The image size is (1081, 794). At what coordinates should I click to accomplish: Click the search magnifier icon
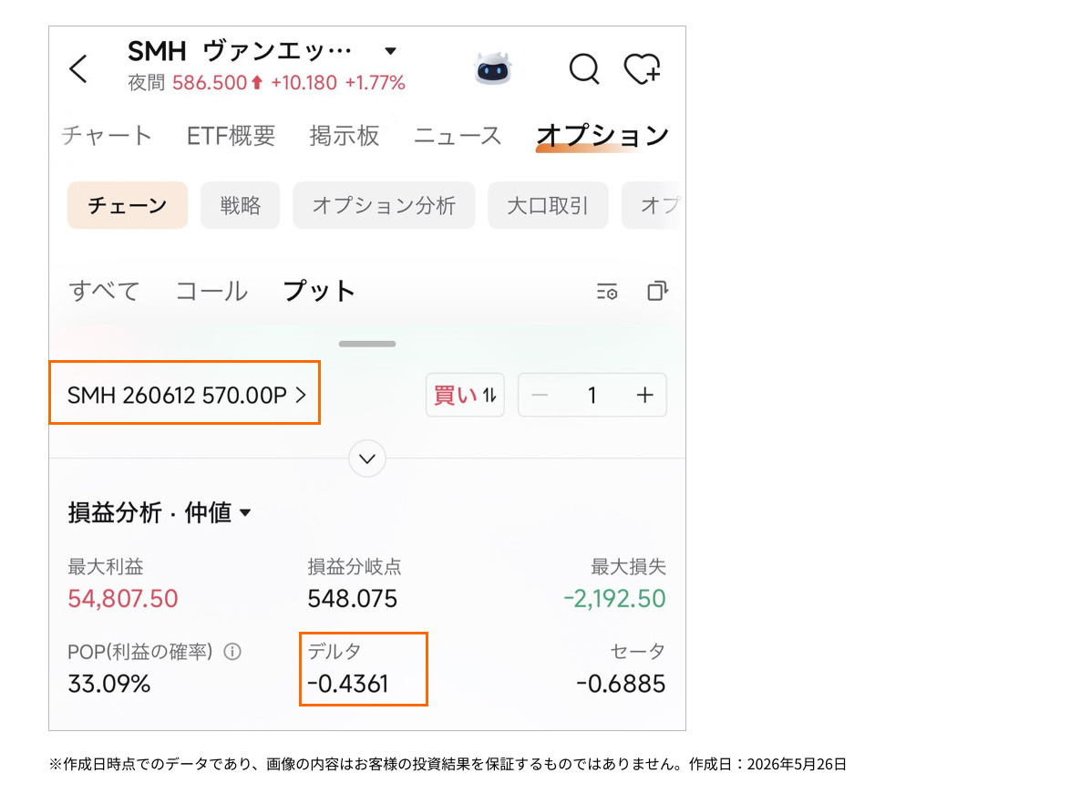pyautogui.click(x=584, y=69)
